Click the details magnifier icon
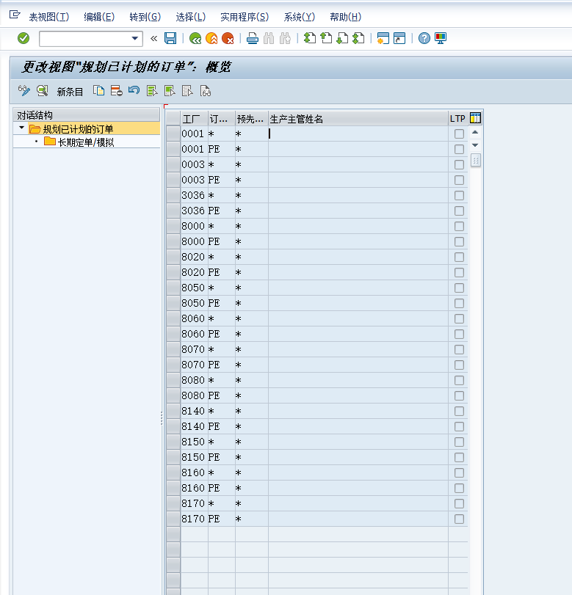The image size is (572, 595). coord(42,91)
